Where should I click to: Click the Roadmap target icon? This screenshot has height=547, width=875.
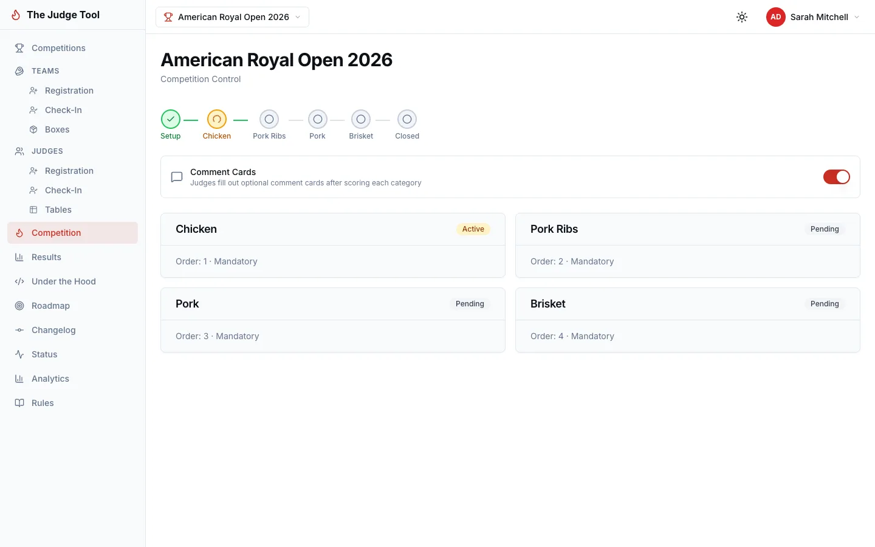coord(19,306)
